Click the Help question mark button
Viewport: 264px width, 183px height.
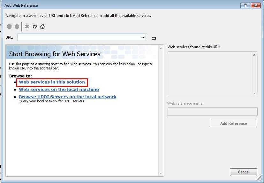[245, 5]
